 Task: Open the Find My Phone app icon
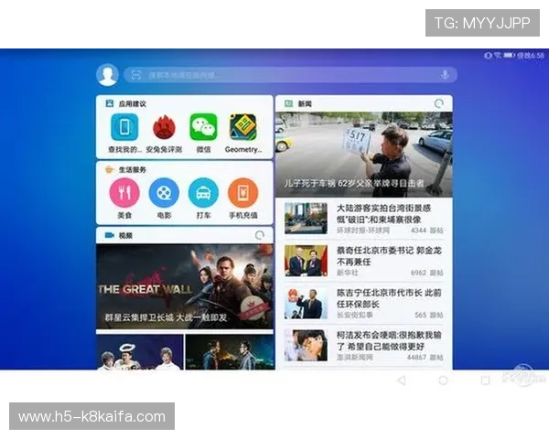click(124, 128)
